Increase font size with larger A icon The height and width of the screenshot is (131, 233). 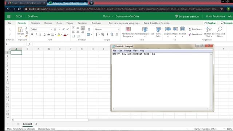click(x=63, y=29)
